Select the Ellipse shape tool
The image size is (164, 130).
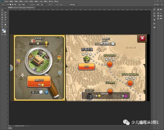point(2,25)
